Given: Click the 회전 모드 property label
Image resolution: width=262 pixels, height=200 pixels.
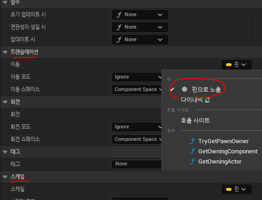Looking at the screenshot, I should tap(21, 127).
